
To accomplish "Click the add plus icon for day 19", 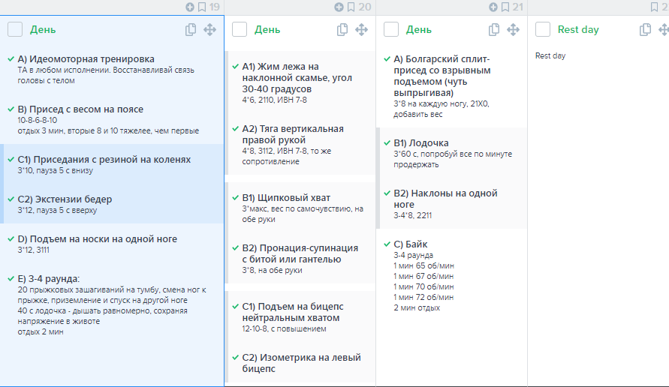I will point(190,7).
